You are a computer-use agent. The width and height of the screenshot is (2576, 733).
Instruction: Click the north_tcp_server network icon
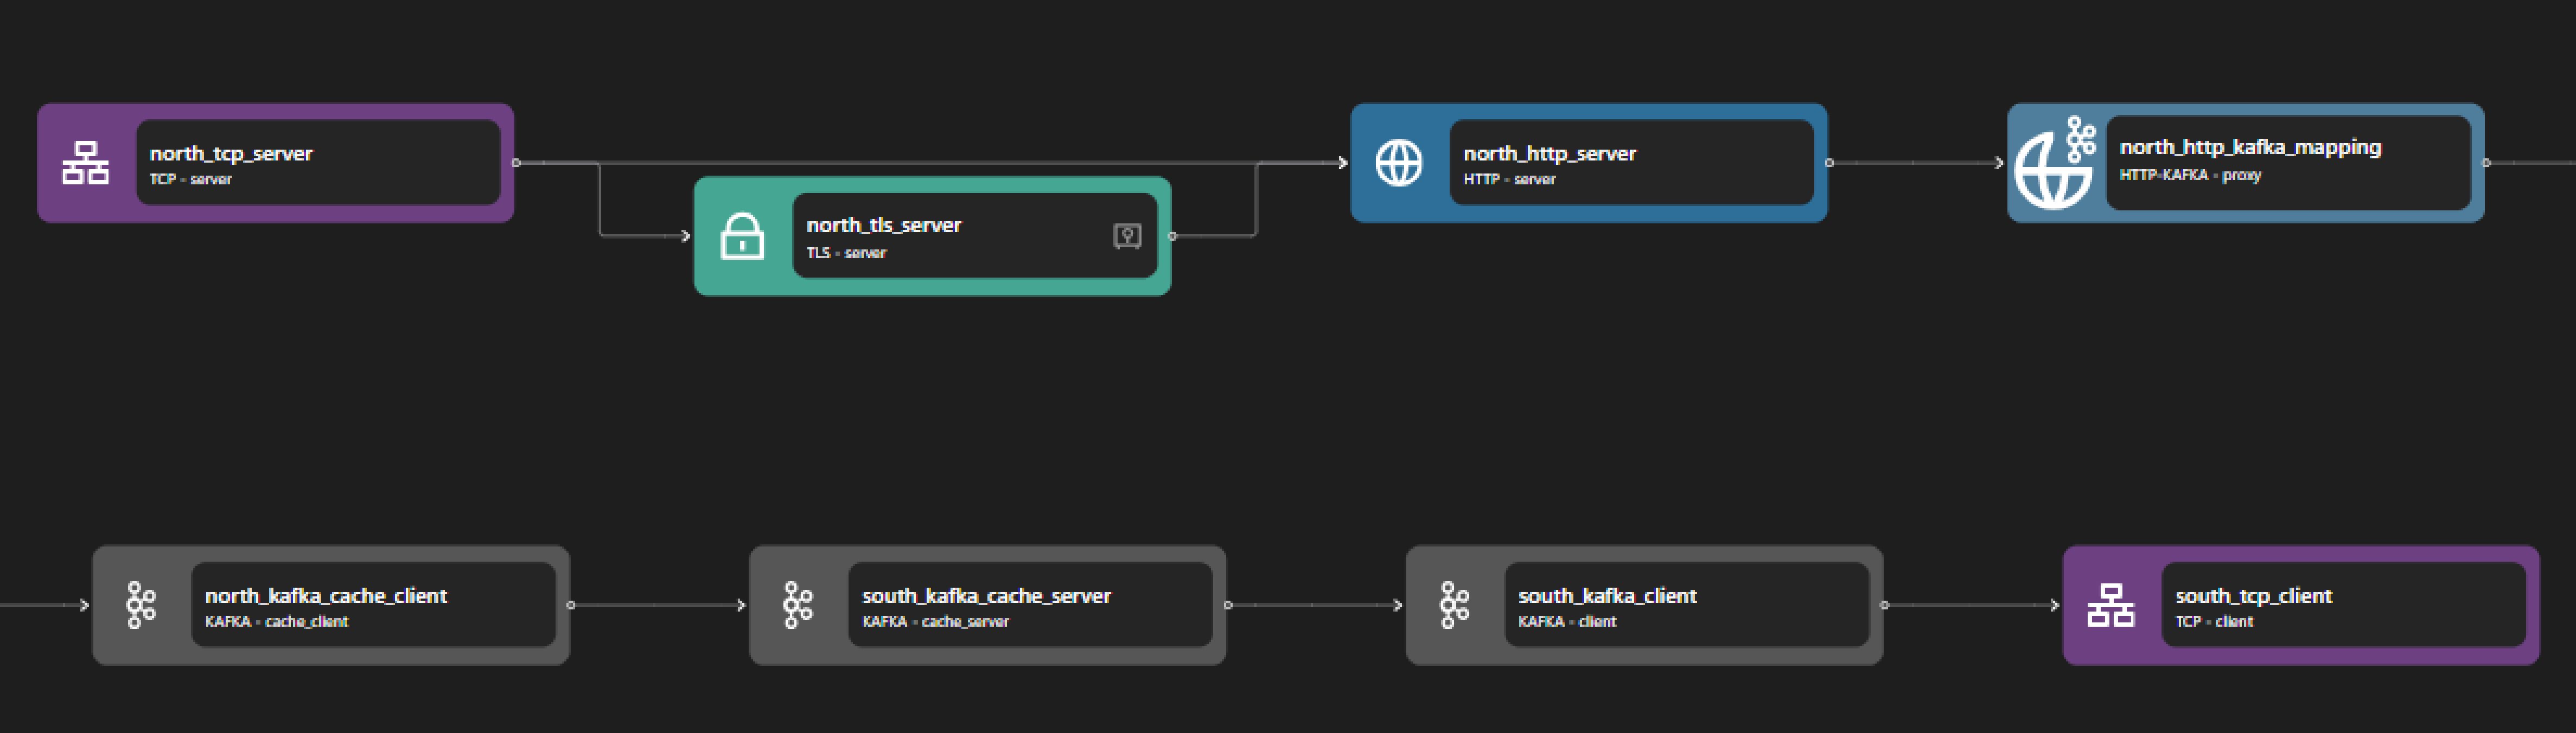[85, 163]
